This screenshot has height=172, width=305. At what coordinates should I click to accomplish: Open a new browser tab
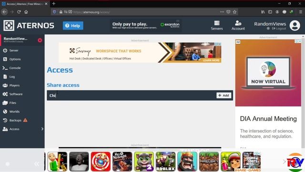(54, 4)
